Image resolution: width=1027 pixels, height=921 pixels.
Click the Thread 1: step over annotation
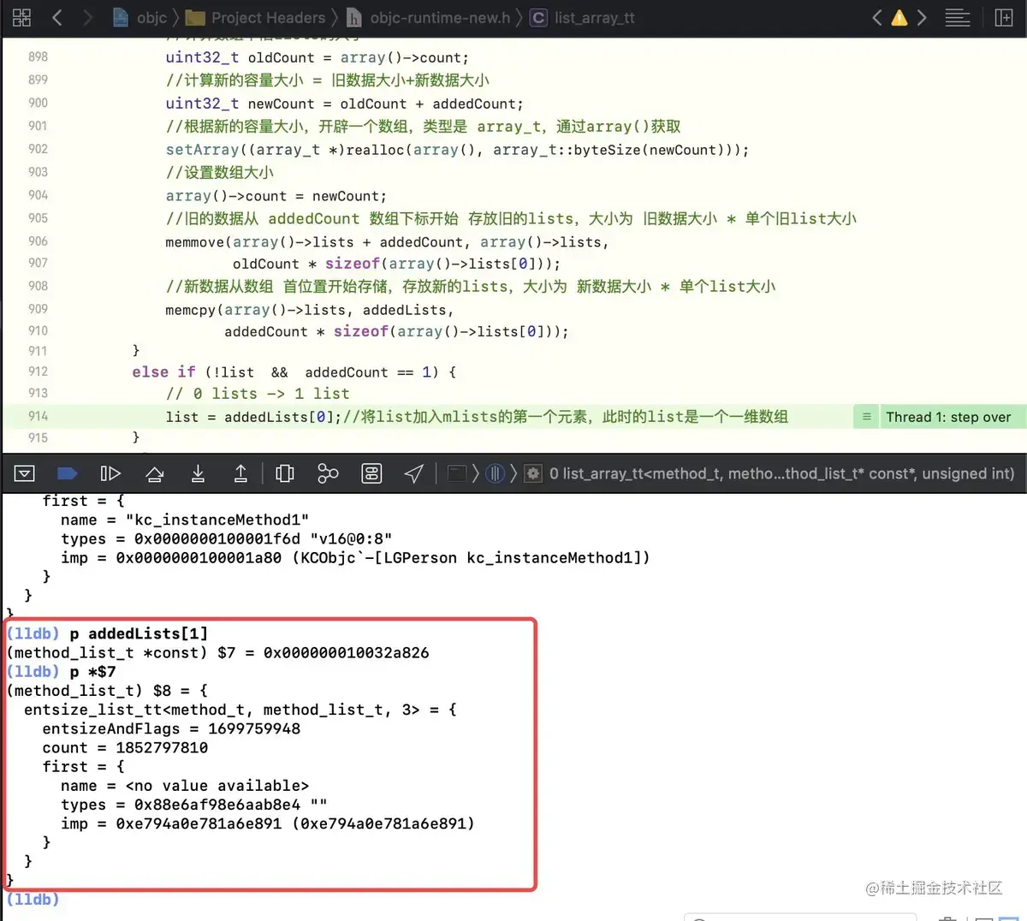pyautogui.click(x=948, y=417)
